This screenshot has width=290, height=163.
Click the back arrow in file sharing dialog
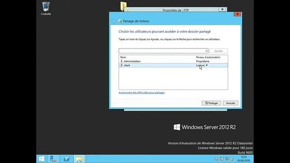tap(114, 21)
